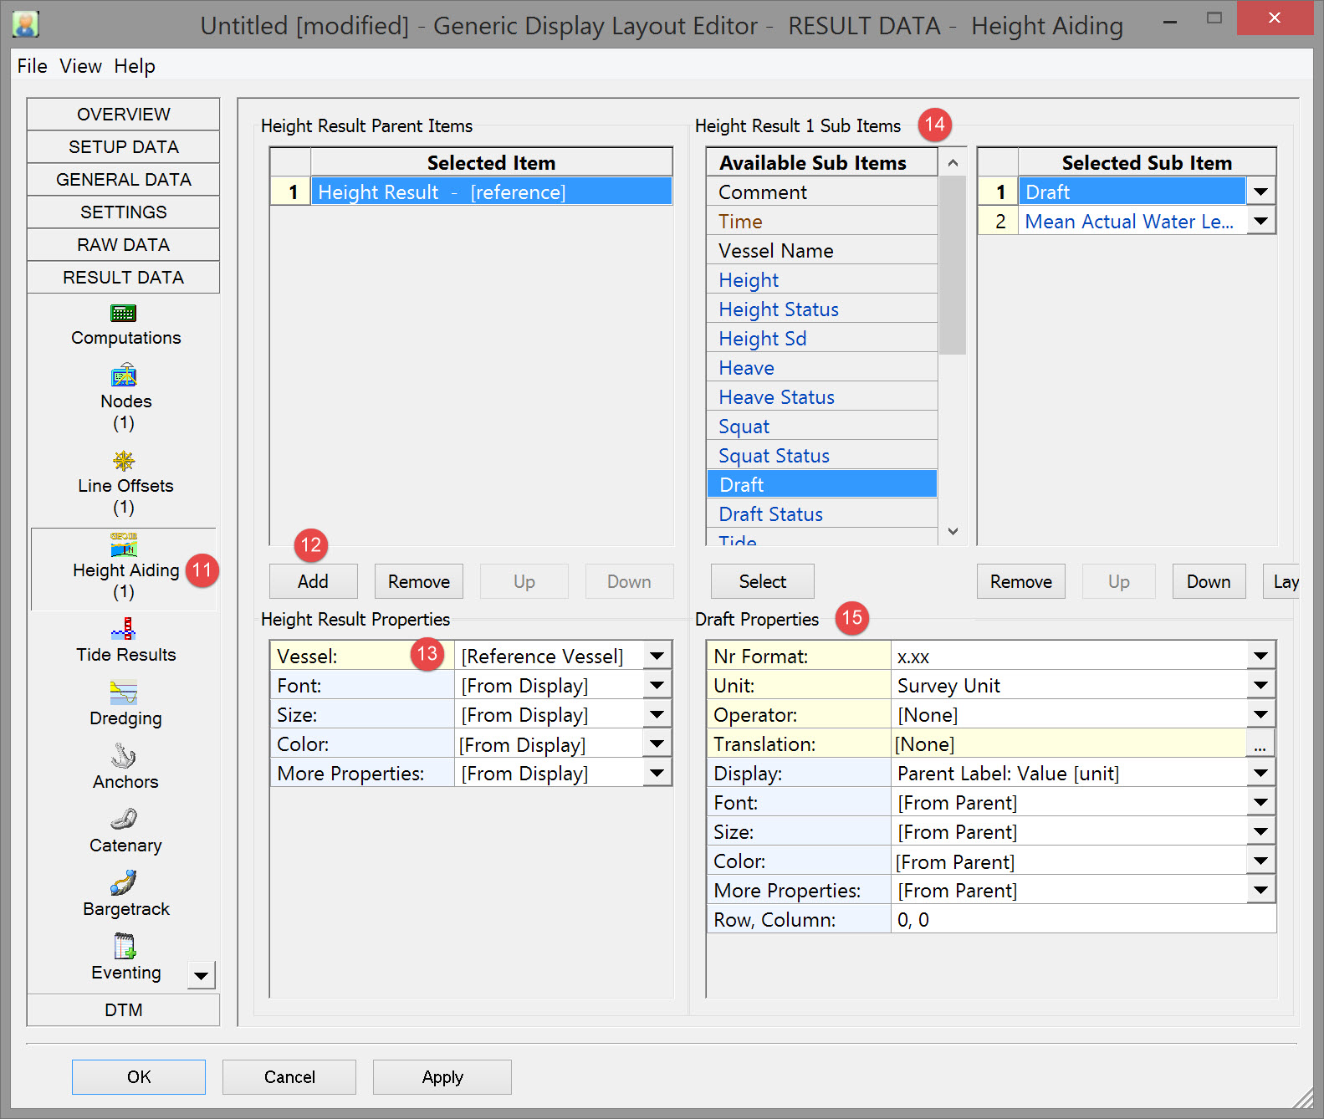Select the Nodes icon in sidebar
The image size is (1324, 1119).
tap(124, 376)
